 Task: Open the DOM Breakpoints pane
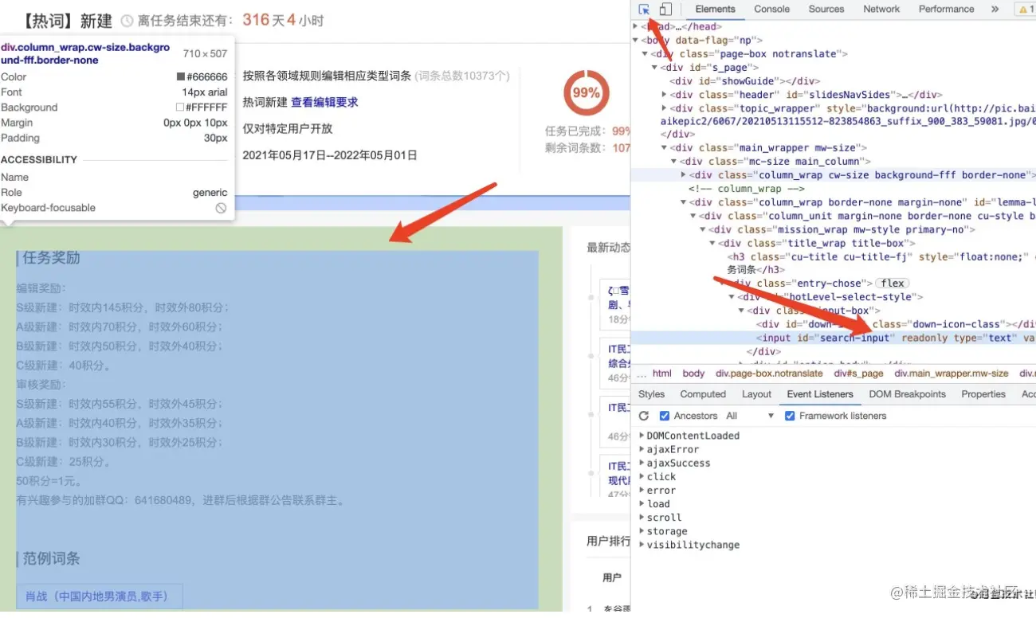907,394
